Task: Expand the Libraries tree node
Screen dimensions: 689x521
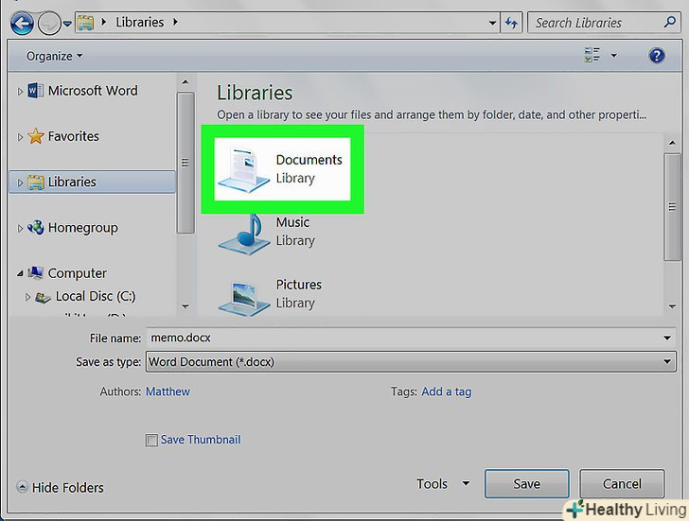Action: point(20,182)
